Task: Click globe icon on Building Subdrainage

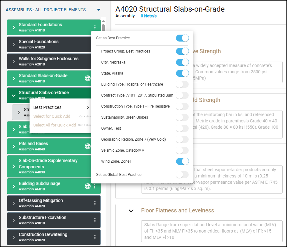Action: pos(88,186)
